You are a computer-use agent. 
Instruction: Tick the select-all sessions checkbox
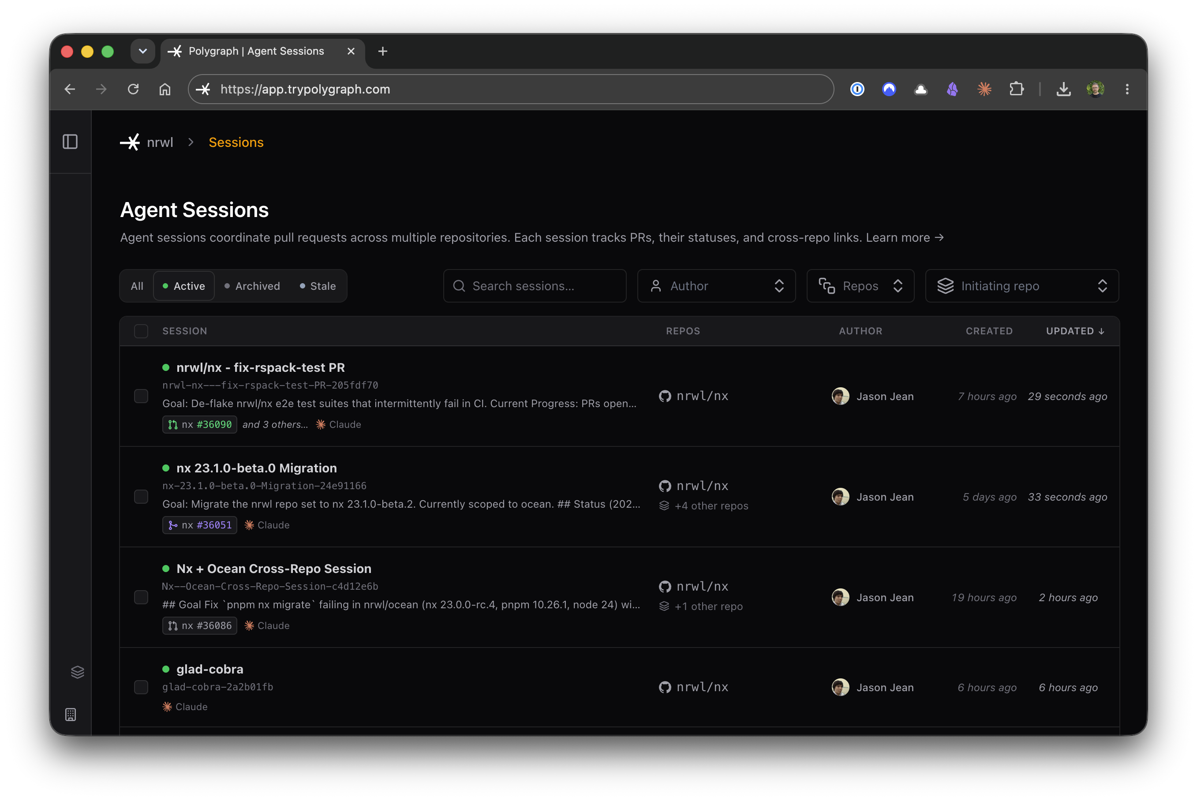[x=141, y=331]
